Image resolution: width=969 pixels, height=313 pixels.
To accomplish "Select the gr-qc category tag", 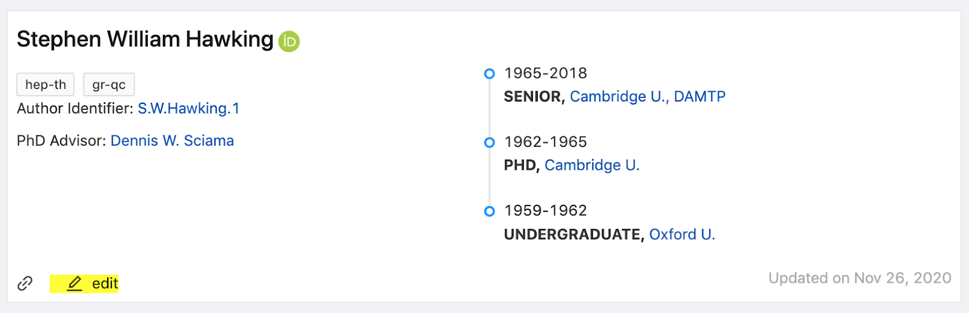I will coord(109,85).
